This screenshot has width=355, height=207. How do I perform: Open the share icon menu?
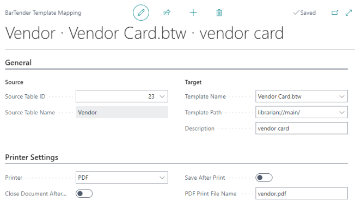click(167, 13)
